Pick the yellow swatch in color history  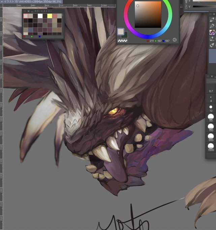click(x=50, y=16)
